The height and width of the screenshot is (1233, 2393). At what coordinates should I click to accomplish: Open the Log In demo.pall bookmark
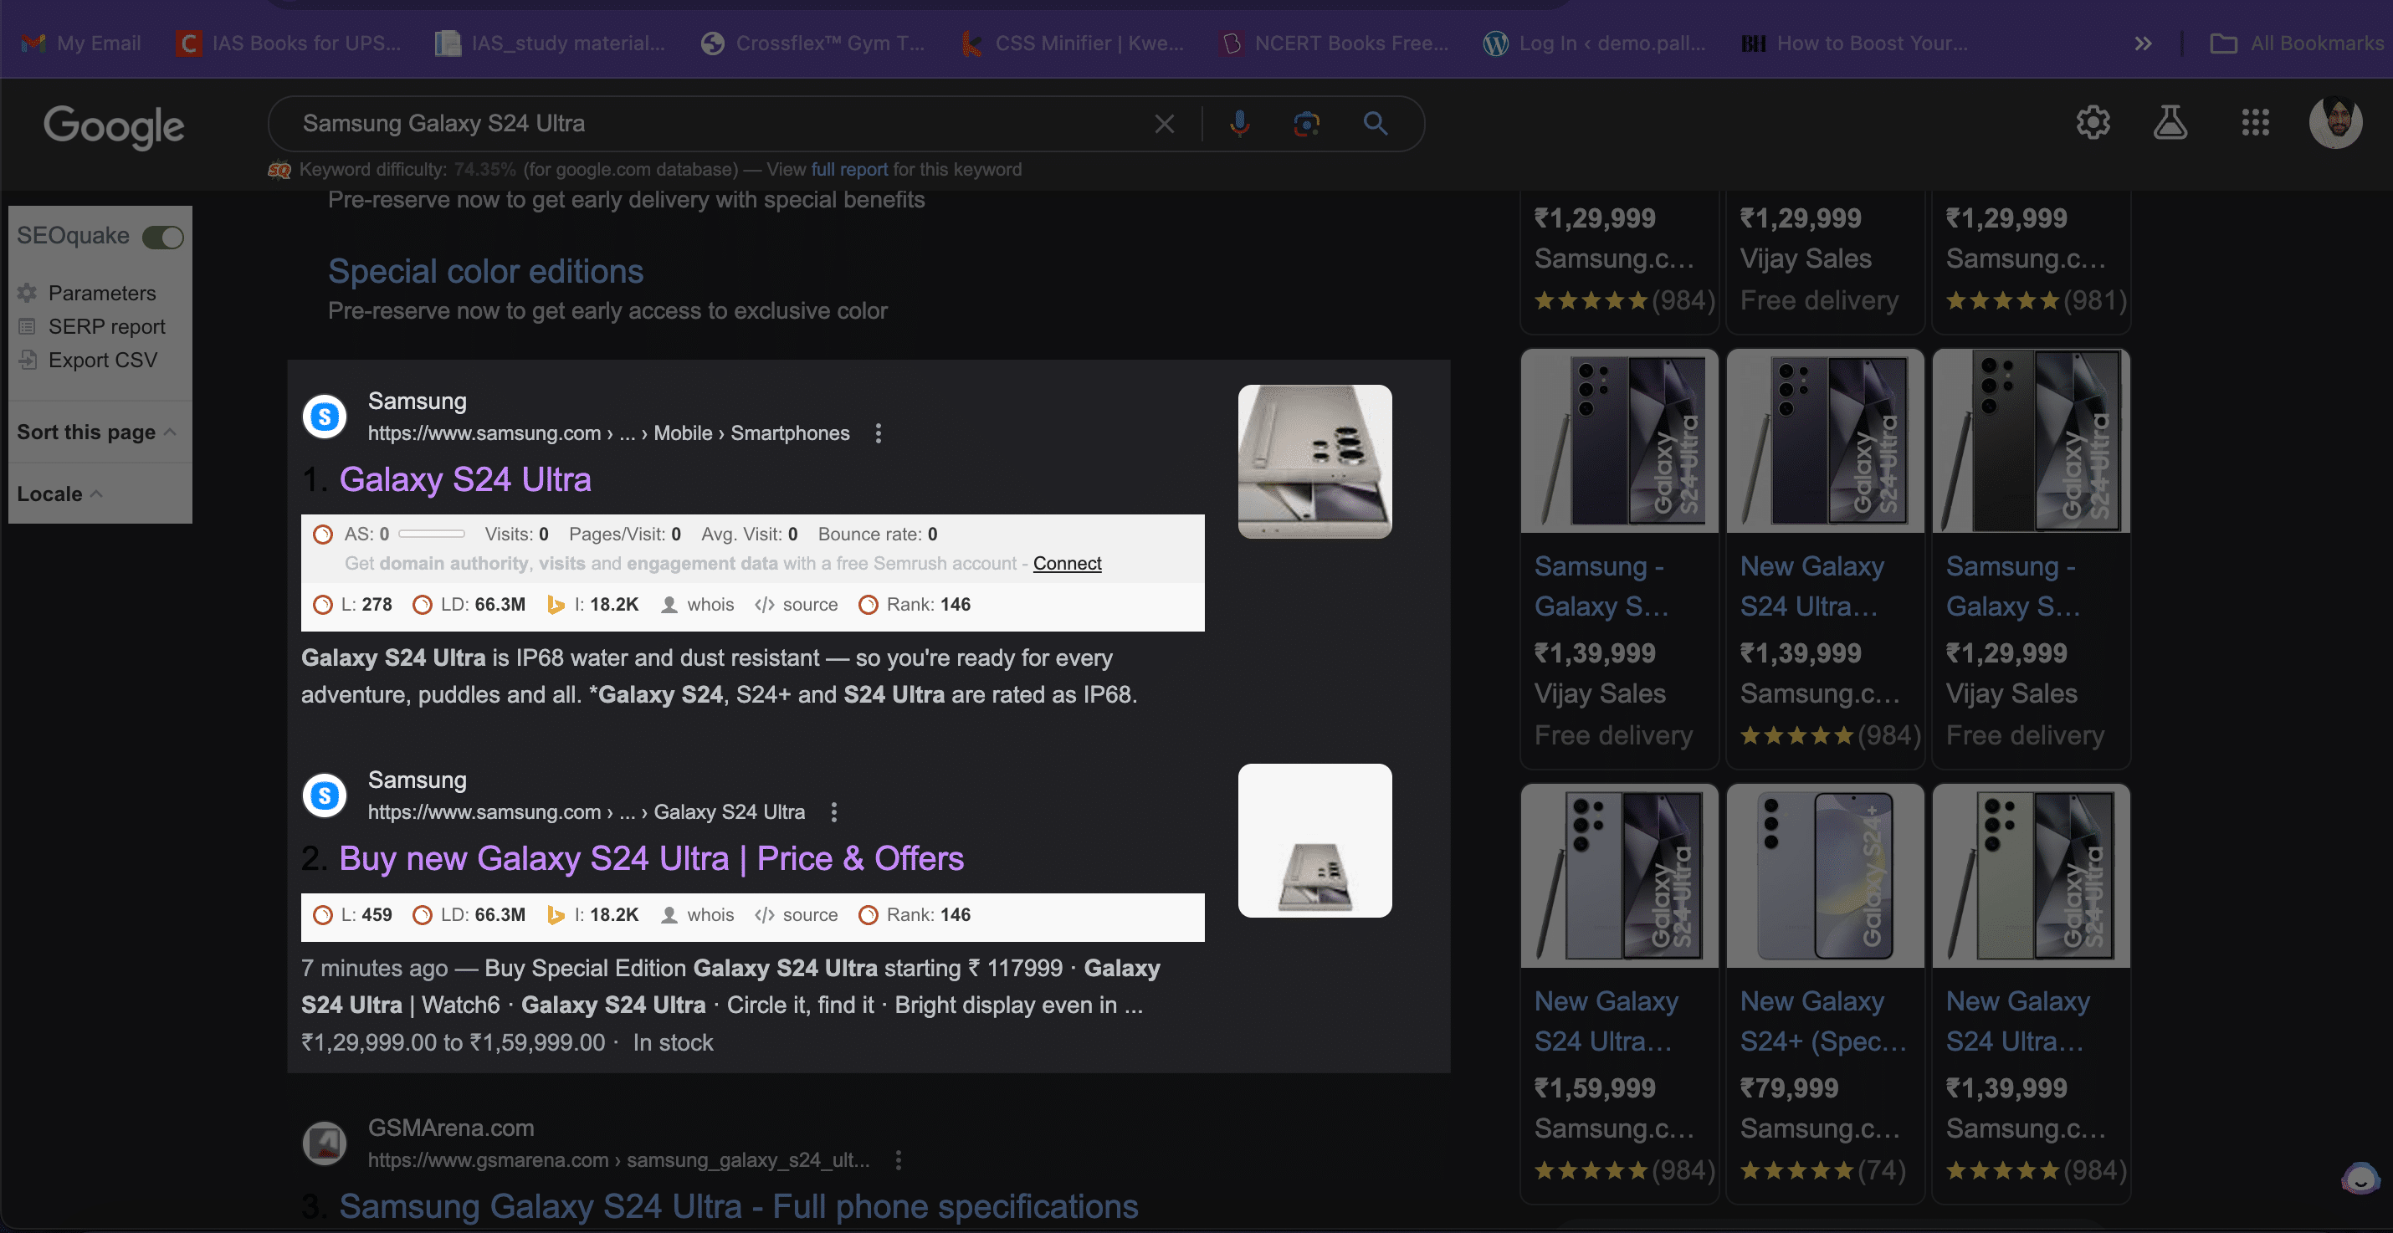[x=1594, y=43]
